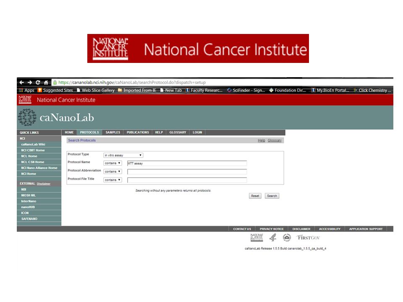Expand the Protocol Abbreviation contains dropdown

tap(113, 172)
